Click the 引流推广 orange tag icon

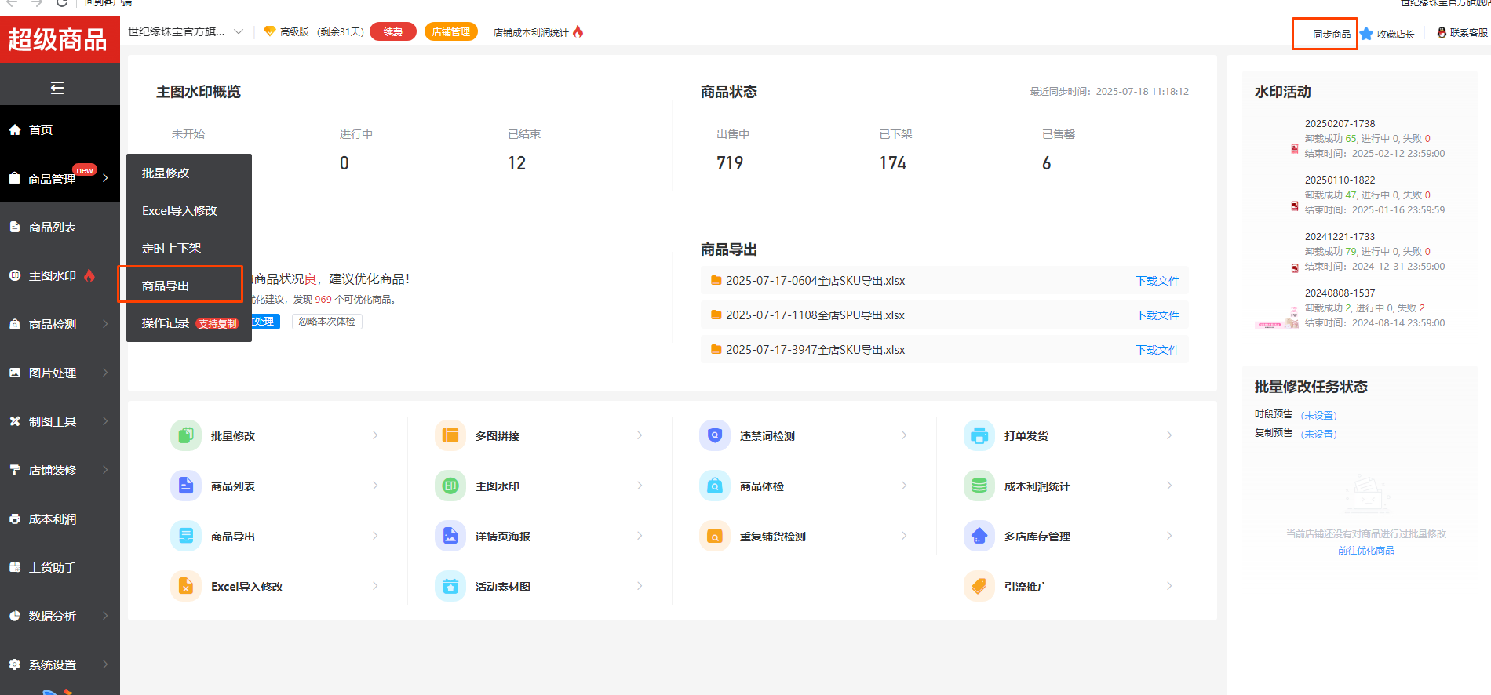click(979, 586)
